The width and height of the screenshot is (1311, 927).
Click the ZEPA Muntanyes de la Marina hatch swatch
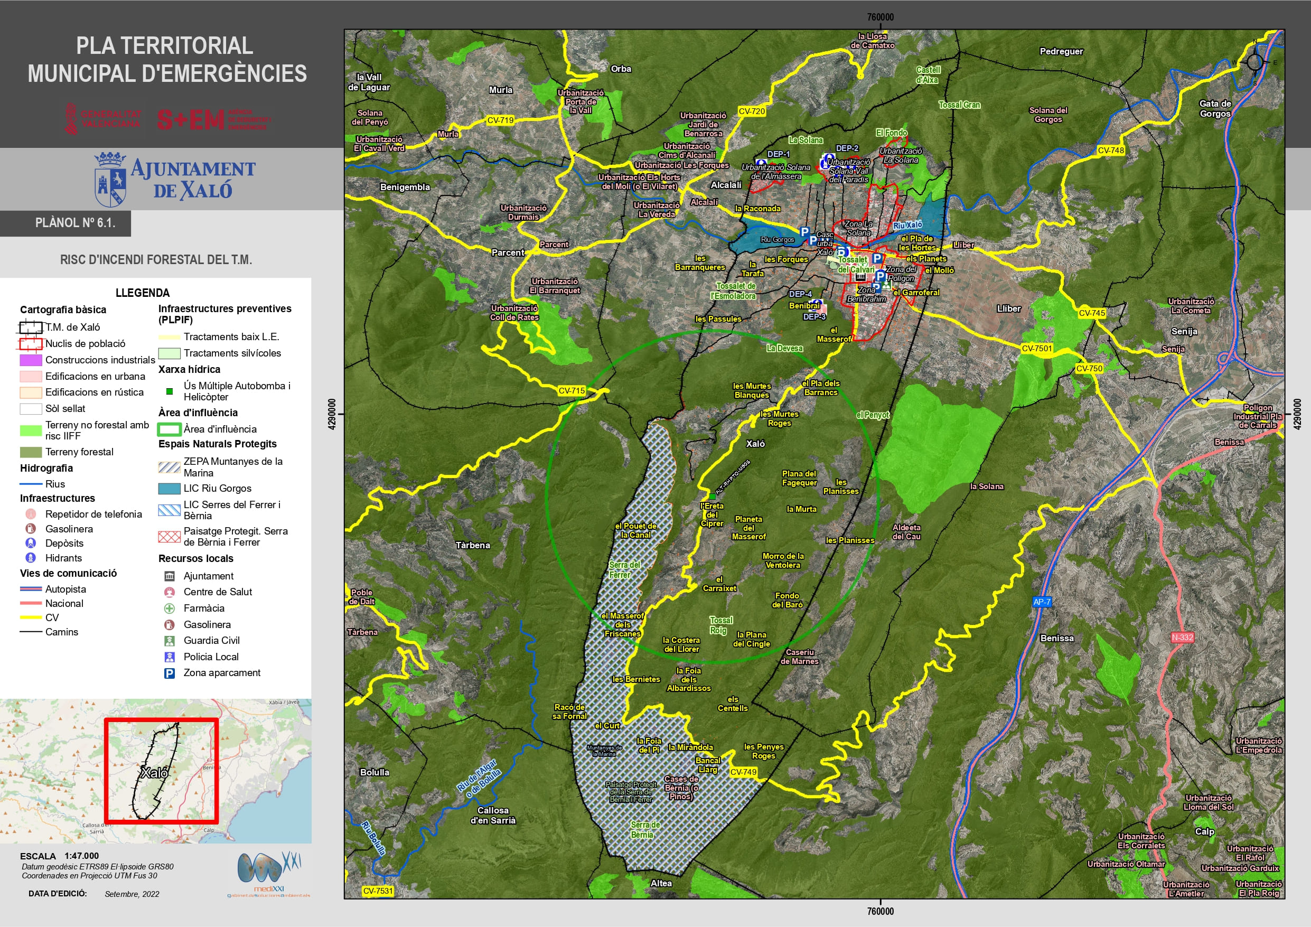pos(169,466)
